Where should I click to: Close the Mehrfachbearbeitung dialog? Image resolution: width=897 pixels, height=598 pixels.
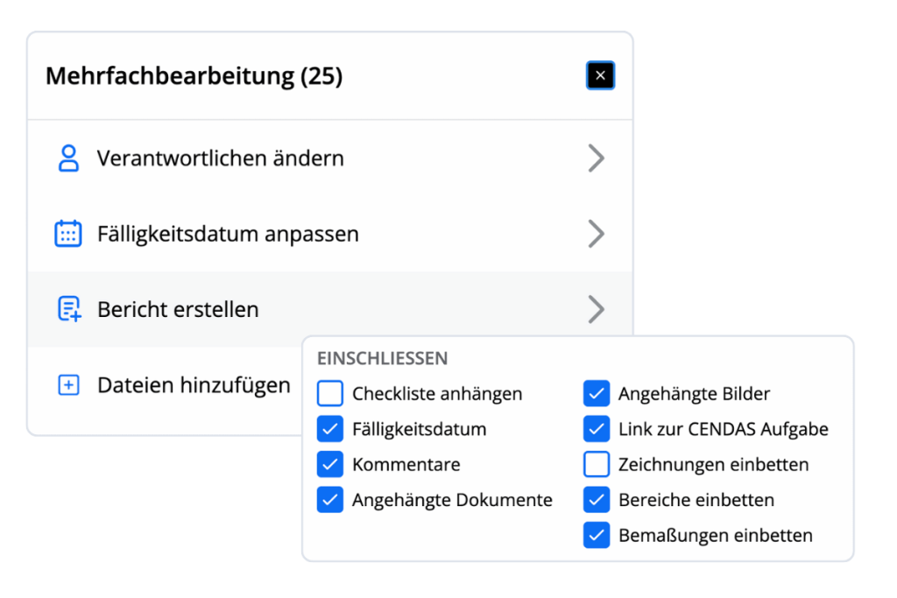pyautogui.click(x=601, y=75)
